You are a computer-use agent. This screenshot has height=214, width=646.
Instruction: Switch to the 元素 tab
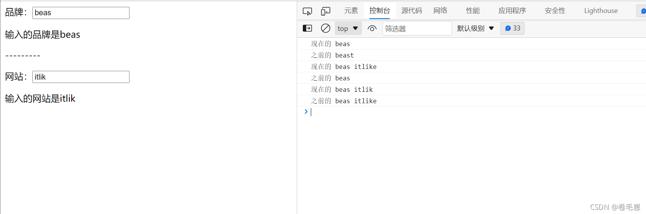tap(351, 11)
